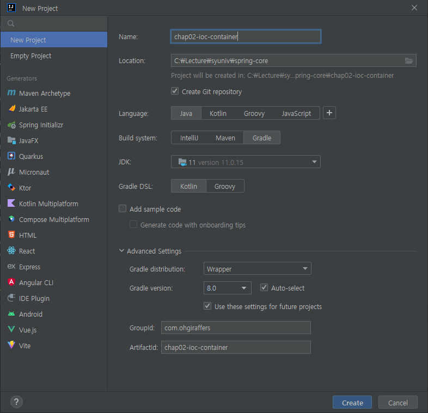Screen dimensions: 428x413
Task: Enable Add sample code checkbox
Action: click(x=123, y=209)
